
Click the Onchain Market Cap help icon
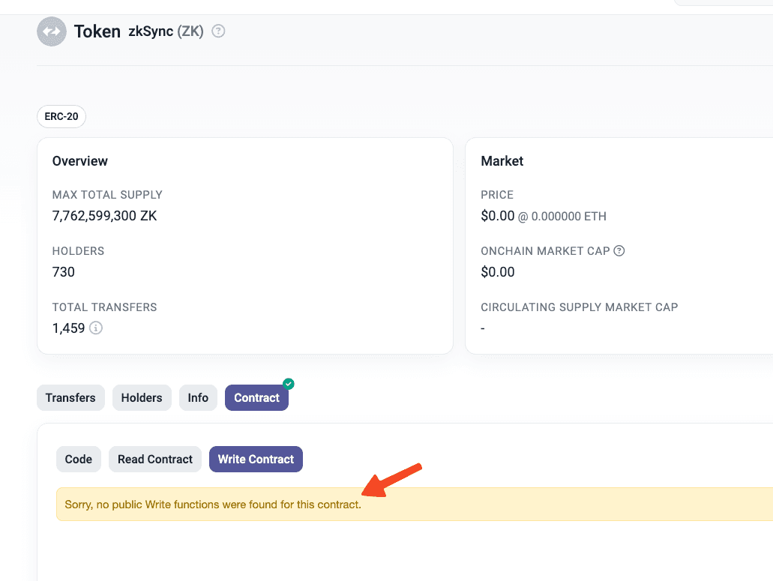point(619,251)
